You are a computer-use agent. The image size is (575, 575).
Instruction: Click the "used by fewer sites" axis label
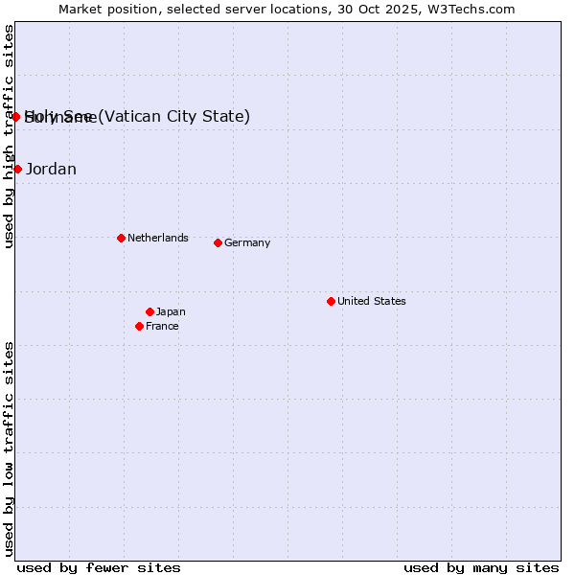pyautogui.click(x=99, y=567)
